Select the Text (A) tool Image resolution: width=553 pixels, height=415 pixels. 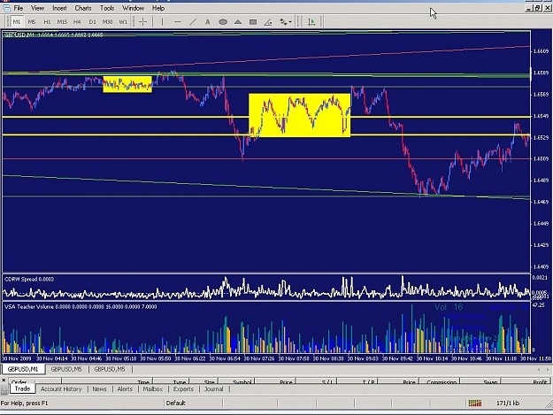coord(207,22)
